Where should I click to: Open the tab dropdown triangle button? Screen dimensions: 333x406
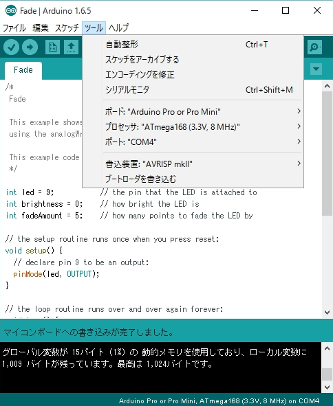coord(316,69)
